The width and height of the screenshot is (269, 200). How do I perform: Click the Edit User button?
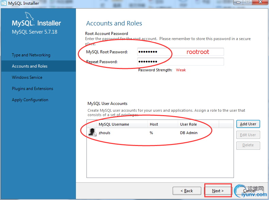(248, 135)
